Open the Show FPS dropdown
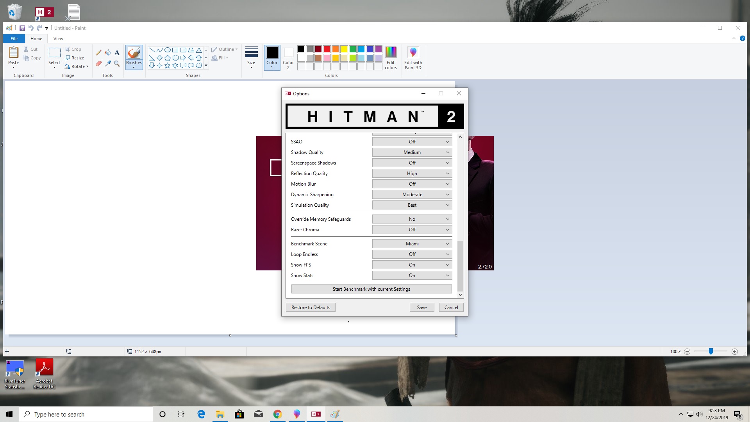 [412, 265]
